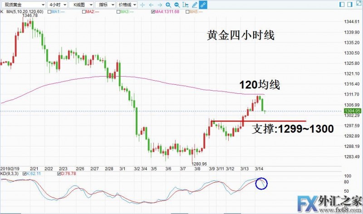Click the current price tag 1304.05
The image size is (363, 214).
tap(353, 111)
